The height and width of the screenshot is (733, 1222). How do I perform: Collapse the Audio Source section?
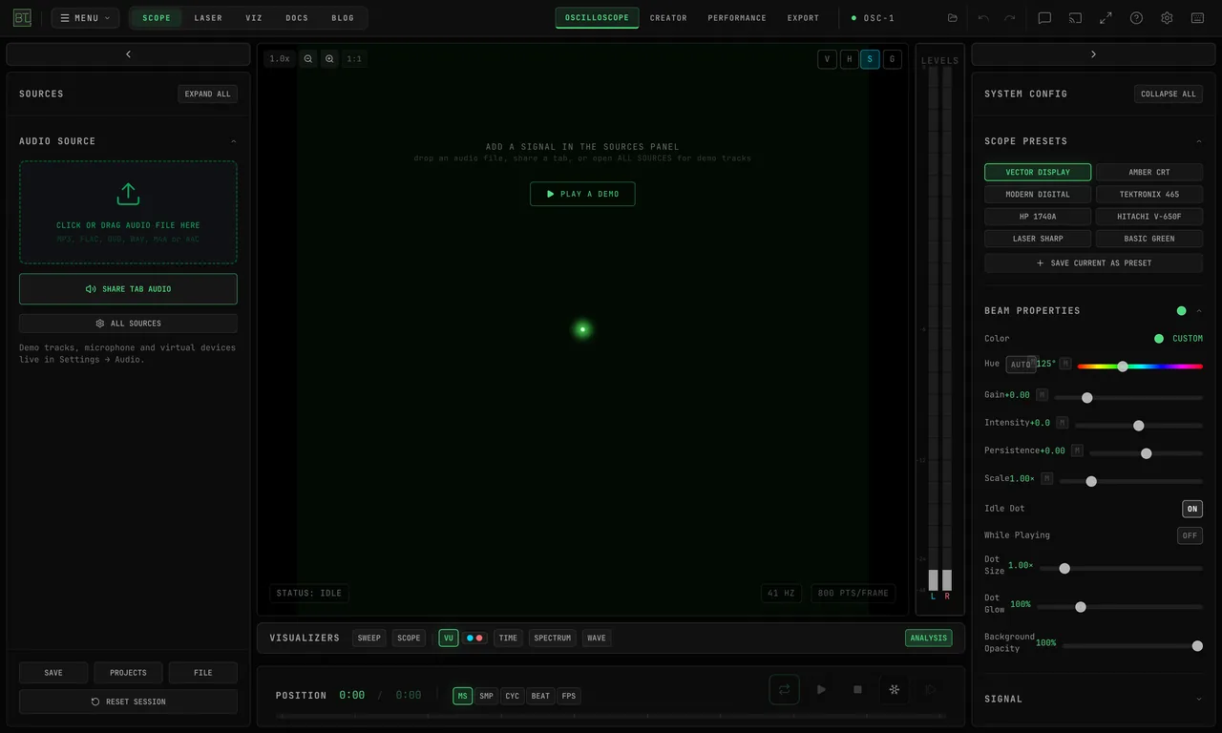(234, 141)
